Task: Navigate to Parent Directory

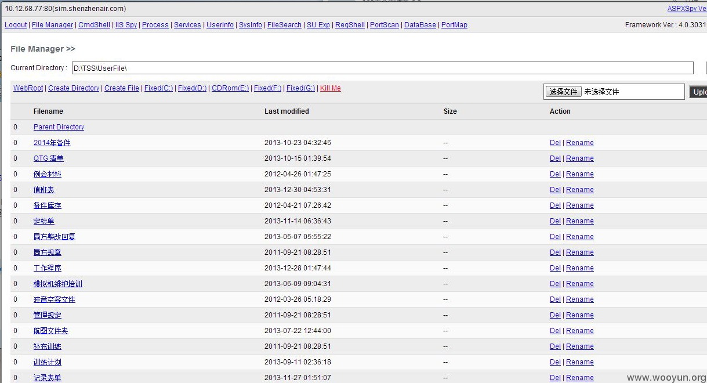Action: coord(59,127)
